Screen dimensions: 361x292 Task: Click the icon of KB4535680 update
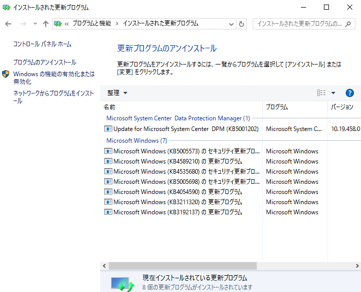(x=108, y=171)
